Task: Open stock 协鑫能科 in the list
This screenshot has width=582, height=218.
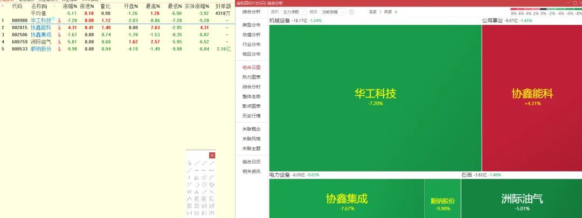Action: (x=41, y=27)
